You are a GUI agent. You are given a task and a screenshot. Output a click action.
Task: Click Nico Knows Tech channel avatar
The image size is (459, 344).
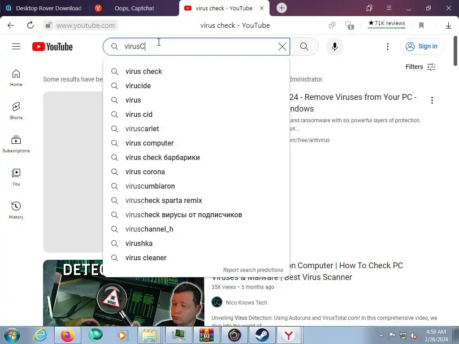tap(217, 302)
